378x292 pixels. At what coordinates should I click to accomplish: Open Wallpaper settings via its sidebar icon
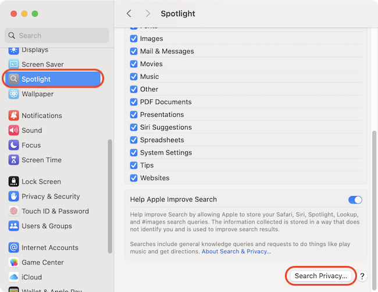point(14,94)
